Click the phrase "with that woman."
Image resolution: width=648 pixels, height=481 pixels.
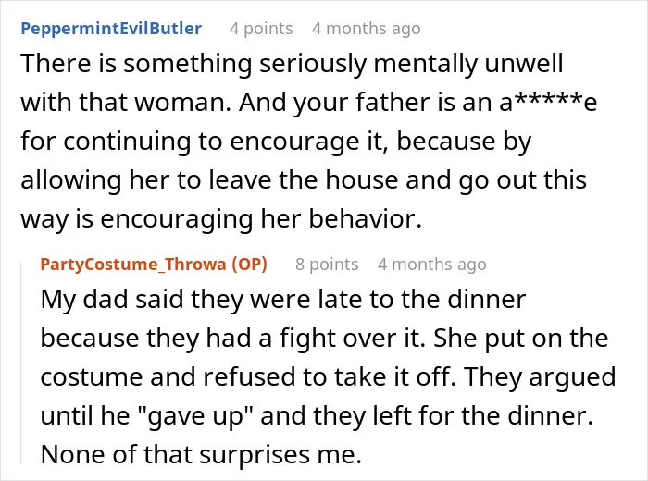coord(126,103)
